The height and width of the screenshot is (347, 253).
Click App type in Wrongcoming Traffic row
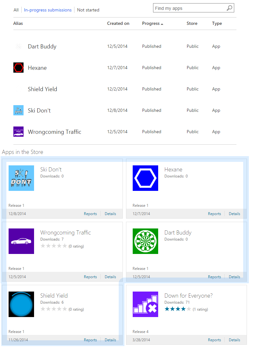point(216,132)
